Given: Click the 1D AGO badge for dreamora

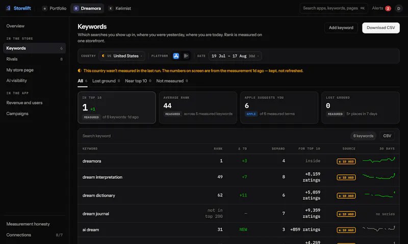Looking at the screenshot, I should (346, 161).
